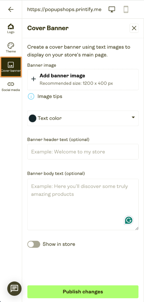Open Image tips link
Image resolution: width=144 pixels, height=302 pixels.
tap(50, 96)
